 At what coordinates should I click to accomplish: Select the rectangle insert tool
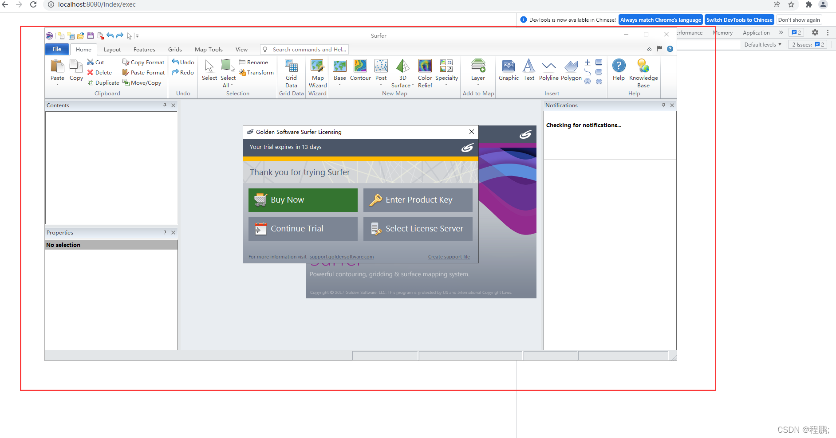pos(599,63)
